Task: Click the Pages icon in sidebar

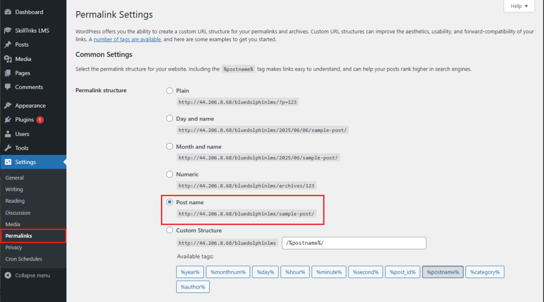Action: point(7,73)
